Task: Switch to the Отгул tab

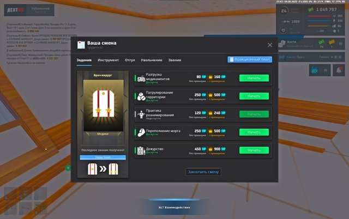Action: 130,60
